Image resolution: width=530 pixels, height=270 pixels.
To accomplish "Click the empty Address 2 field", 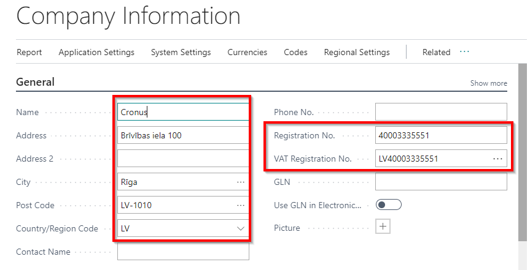I will [183, 159].
